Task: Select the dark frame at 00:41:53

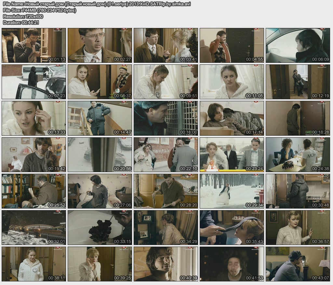Action: click(232, 264)
